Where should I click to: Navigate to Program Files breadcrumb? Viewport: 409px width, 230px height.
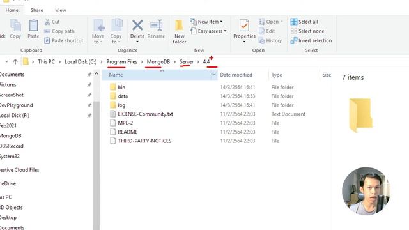[121, 62]
